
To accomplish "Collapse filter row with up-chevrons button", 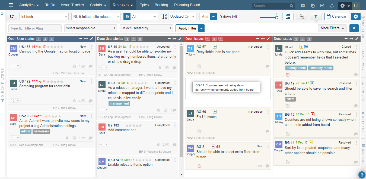I will (x=354, y=28).
